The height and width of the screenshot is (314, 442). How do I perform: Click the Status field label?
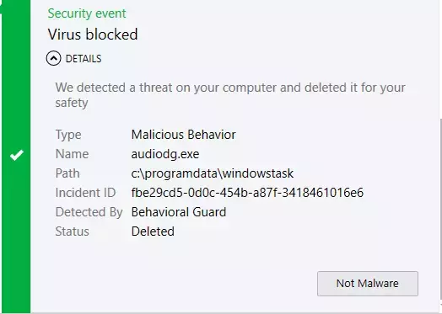(x=73, y=232)
